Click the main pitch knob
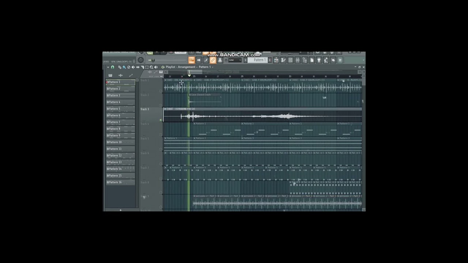The width and height of the screenshot is (468, 263). tap(141, 60)
